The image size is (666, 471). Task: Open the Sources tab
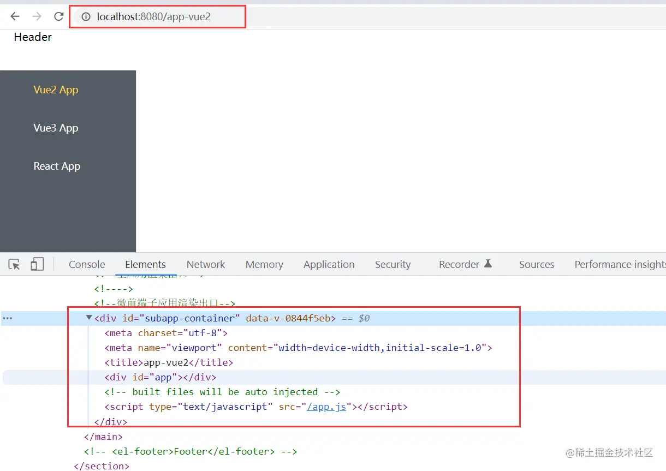[537, 265]
